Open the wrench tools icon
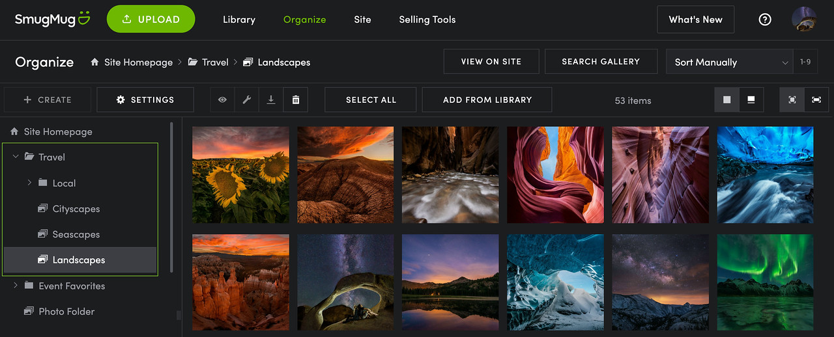 [247, 100]
